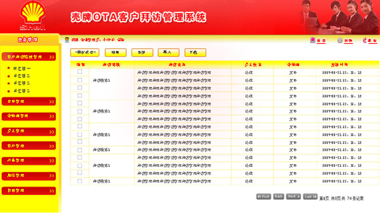Open the red link beside the return-arrow icon
Viewport: 380px width, 214px height.
pos(372,40)
